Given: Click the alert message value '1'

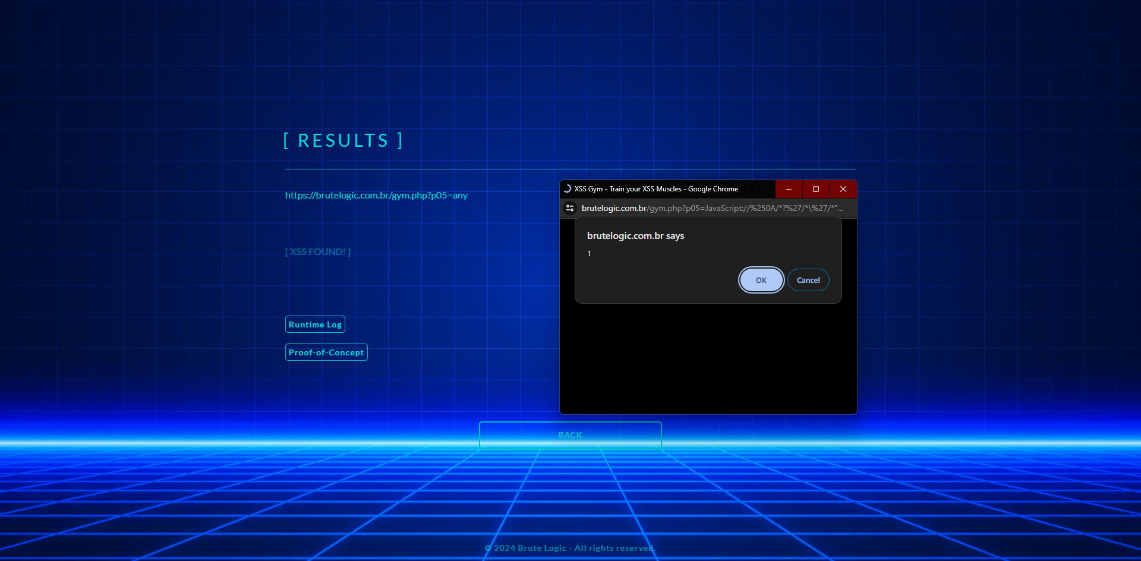Looking at the screenshot, I should pyautogui.click(x=589, y=254).
